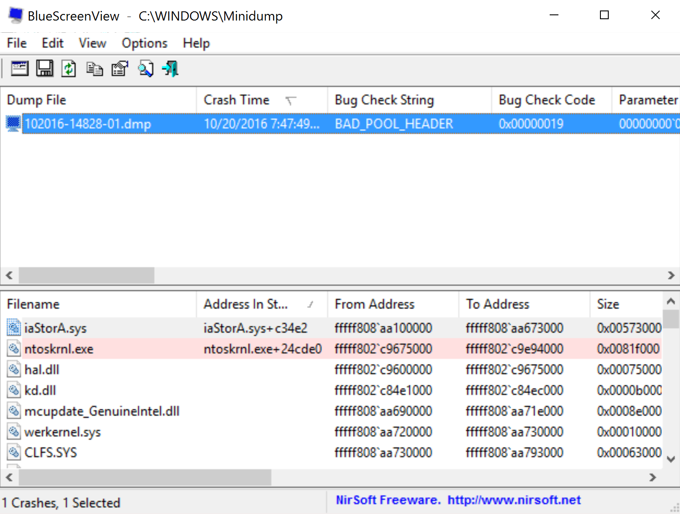This screenshot has height=514, width=680.
Task: Sort by Dump File column header
Action: (98, 100)
